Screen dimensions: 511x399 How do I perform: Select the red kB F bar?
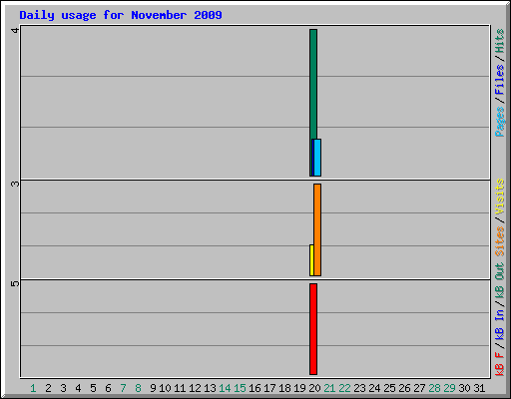click(x=313, y=329)
